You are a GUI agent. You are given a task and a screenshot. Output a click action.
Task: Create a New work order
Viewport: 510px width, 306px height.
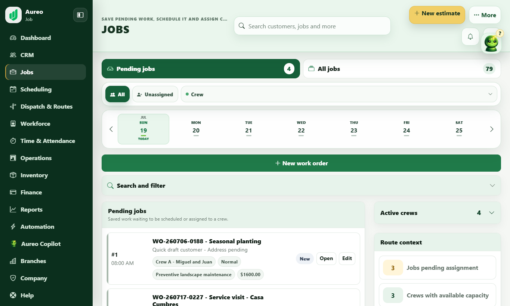point(301,163)
